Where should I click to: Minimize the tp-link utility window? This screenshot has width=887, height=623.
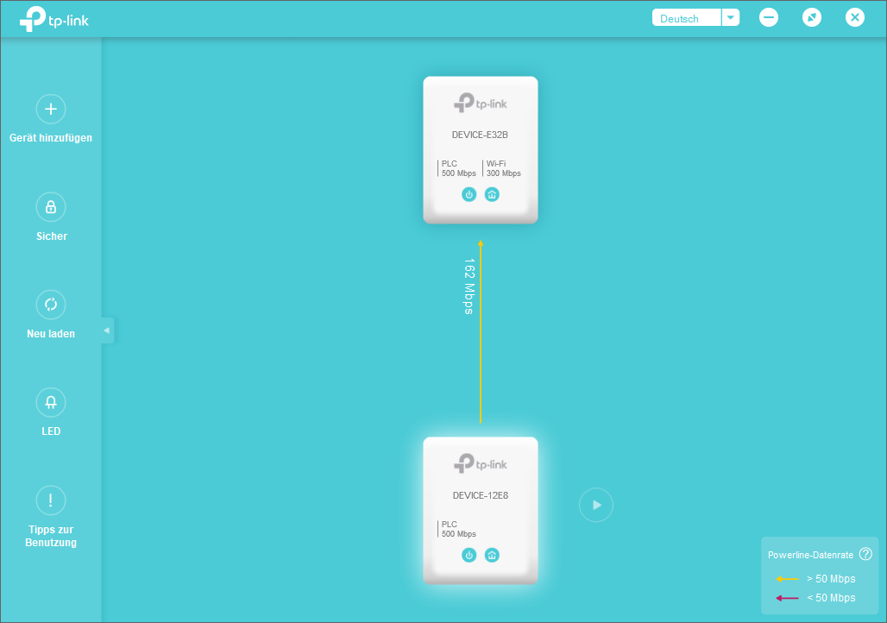768,17
